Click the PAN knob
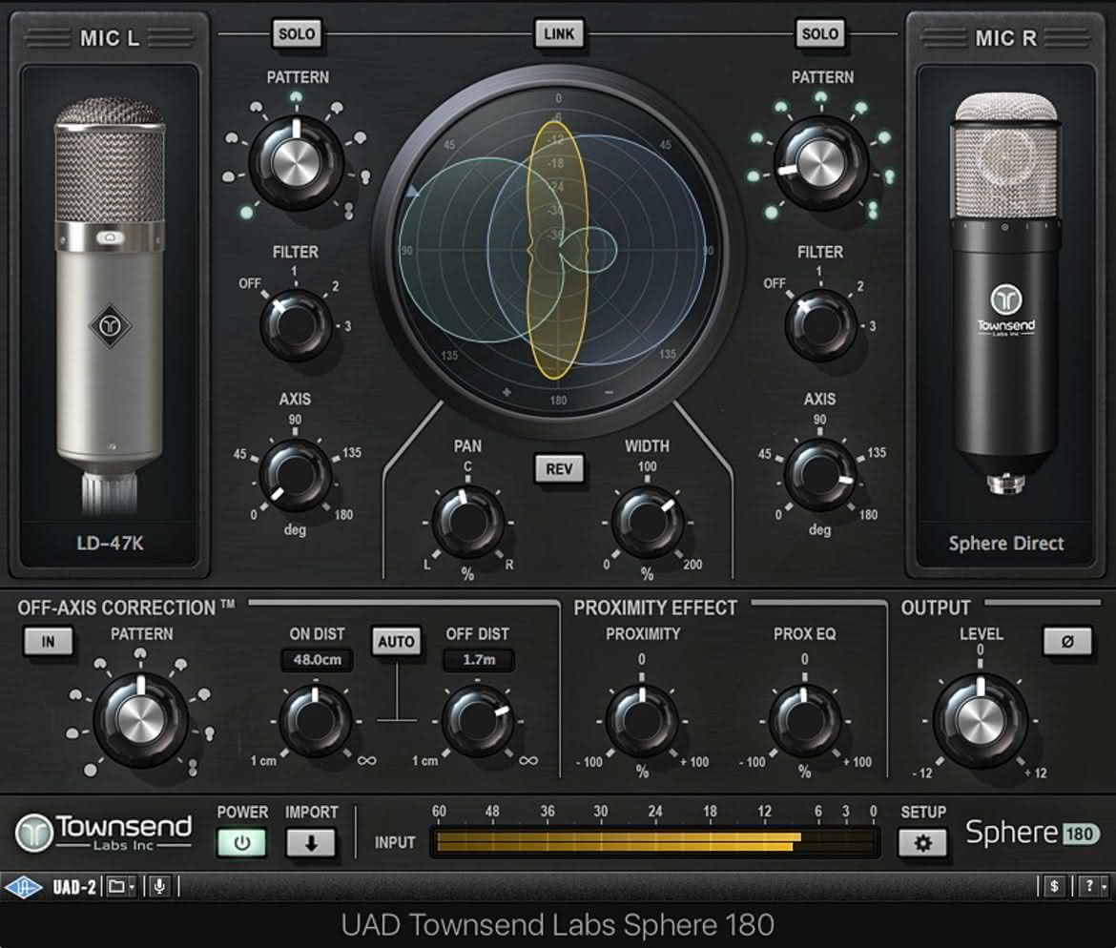1116x948 pixels. pos(467,523)
